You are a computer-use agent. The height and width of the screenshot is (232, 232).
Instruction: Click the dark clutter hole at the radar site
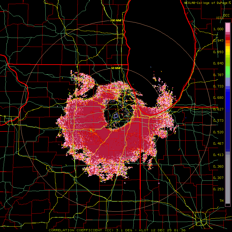tap(118, 115)
